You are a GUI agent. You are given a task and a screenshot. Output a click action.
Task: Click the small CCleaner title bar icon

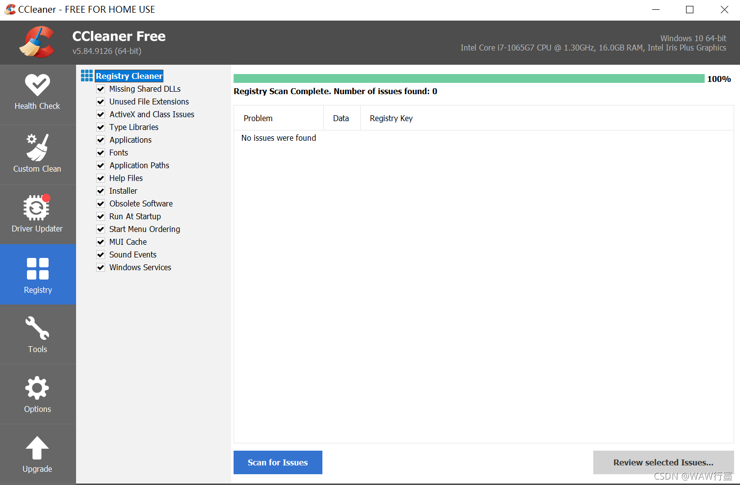[10, 9]
